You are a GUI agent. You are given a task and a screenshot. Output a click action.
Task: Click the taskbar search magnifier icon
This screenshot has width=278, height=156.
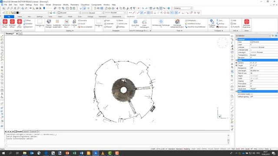tap(10, 153)
